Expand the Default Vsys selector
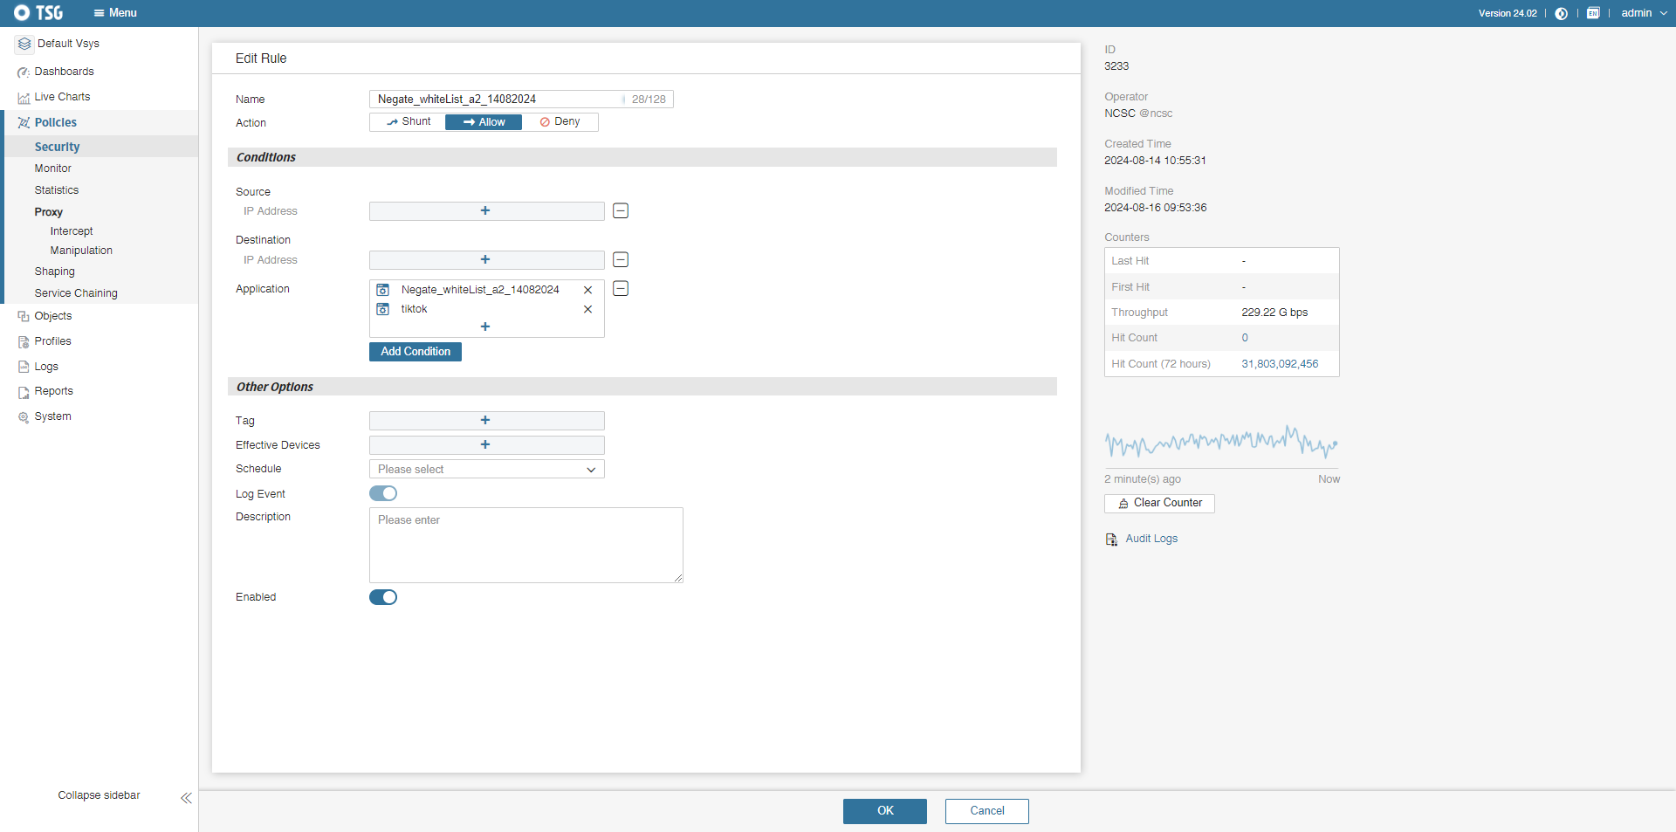Image resolution: width=1676 pixels, height=832 pixels. [67, 44]
